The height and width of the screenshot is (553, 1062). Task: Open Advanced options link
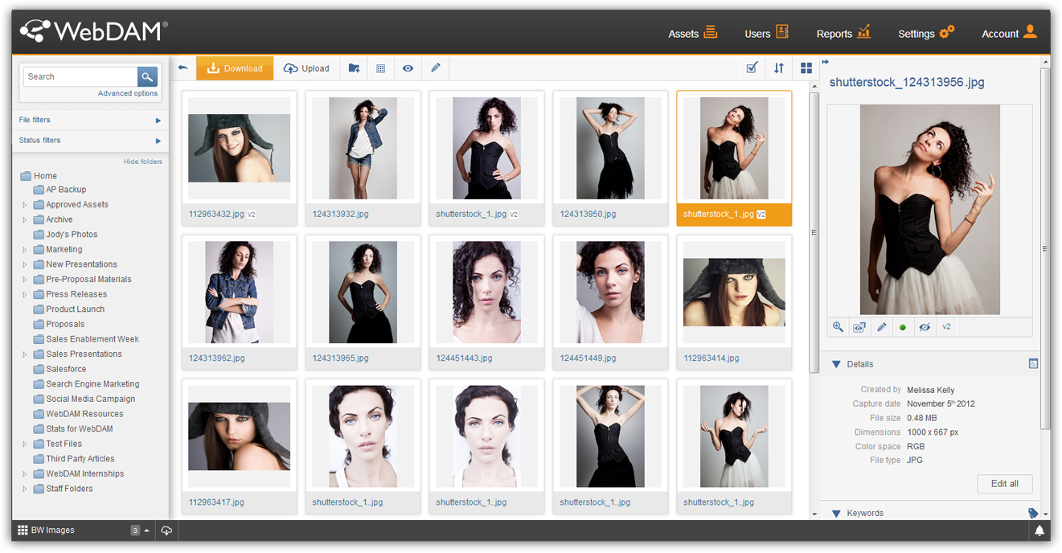click(128, 93)
